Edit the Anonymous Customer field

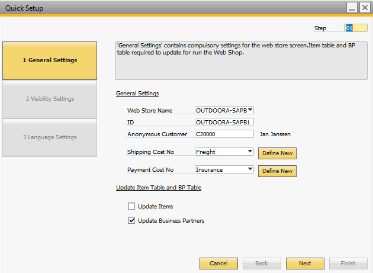tap(224, 134)
